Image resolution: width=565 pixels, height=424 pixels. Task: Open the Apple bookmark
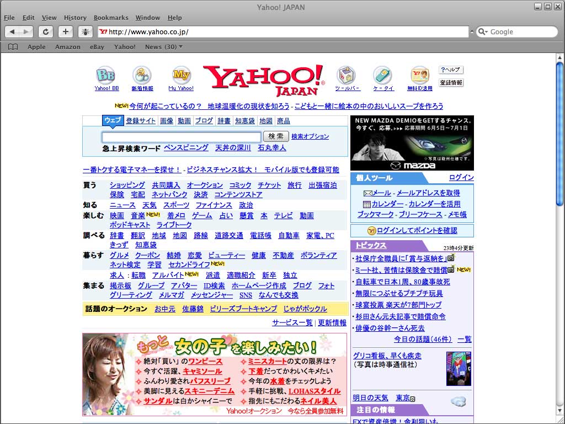point(36,47)
